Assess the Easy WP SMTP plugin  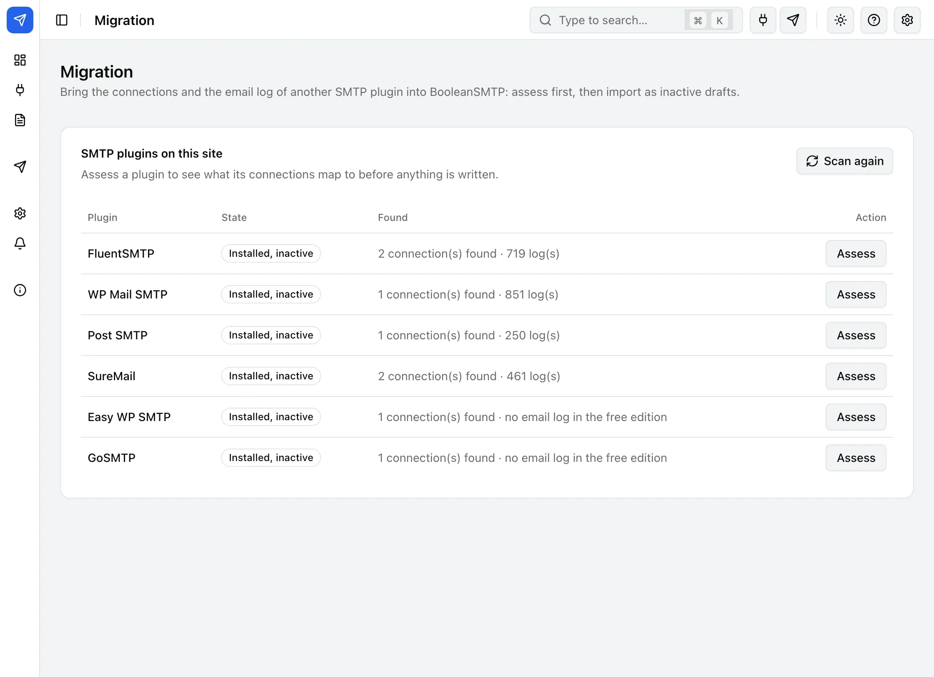click(x=856, y=417)
